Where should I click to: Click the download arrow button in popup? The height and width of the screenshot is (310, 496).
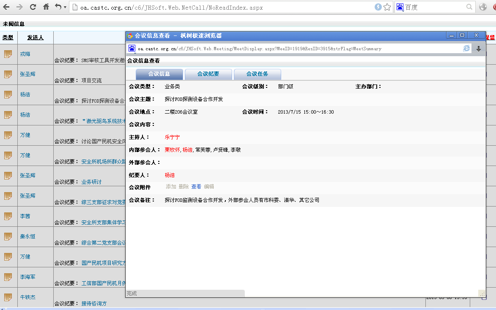click(x=479, y=49)
